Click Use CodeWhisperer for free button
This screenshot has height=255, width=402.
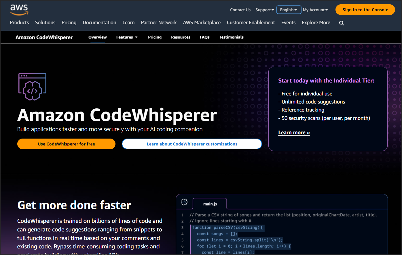[66, 144]
